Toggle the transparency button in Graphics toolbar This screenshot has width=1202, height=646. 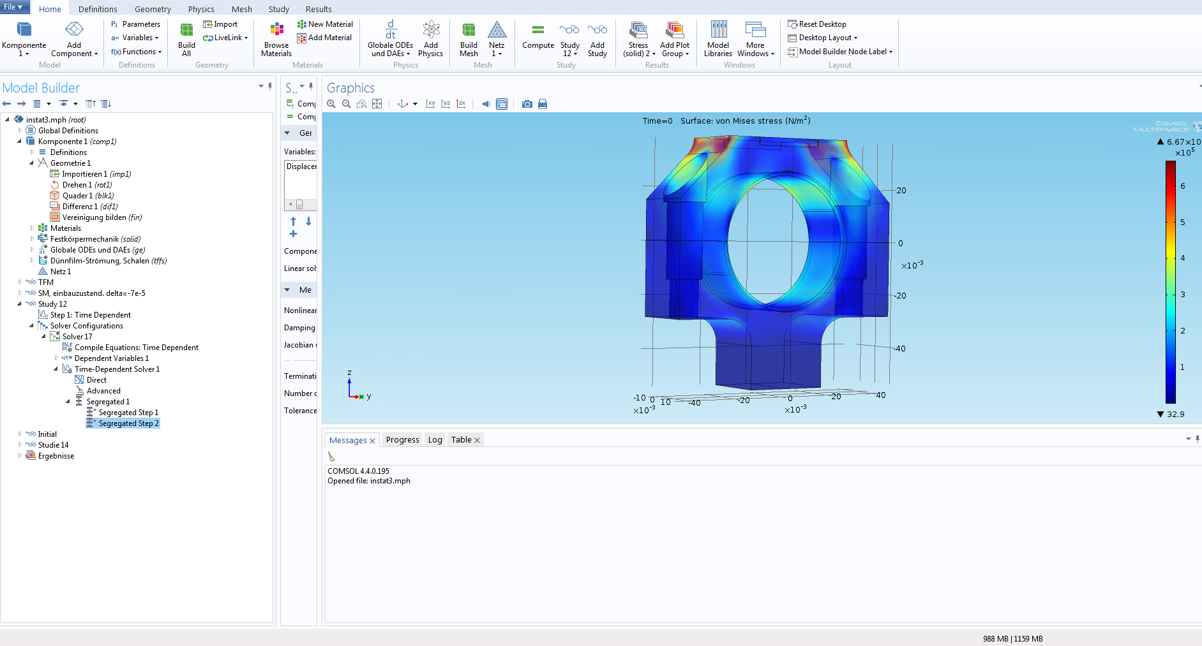[502, 104]
